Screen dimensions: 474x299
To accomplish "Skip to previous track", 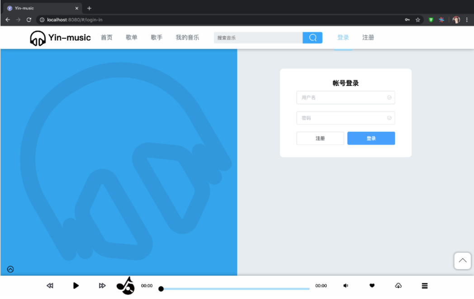I will 50,285.
